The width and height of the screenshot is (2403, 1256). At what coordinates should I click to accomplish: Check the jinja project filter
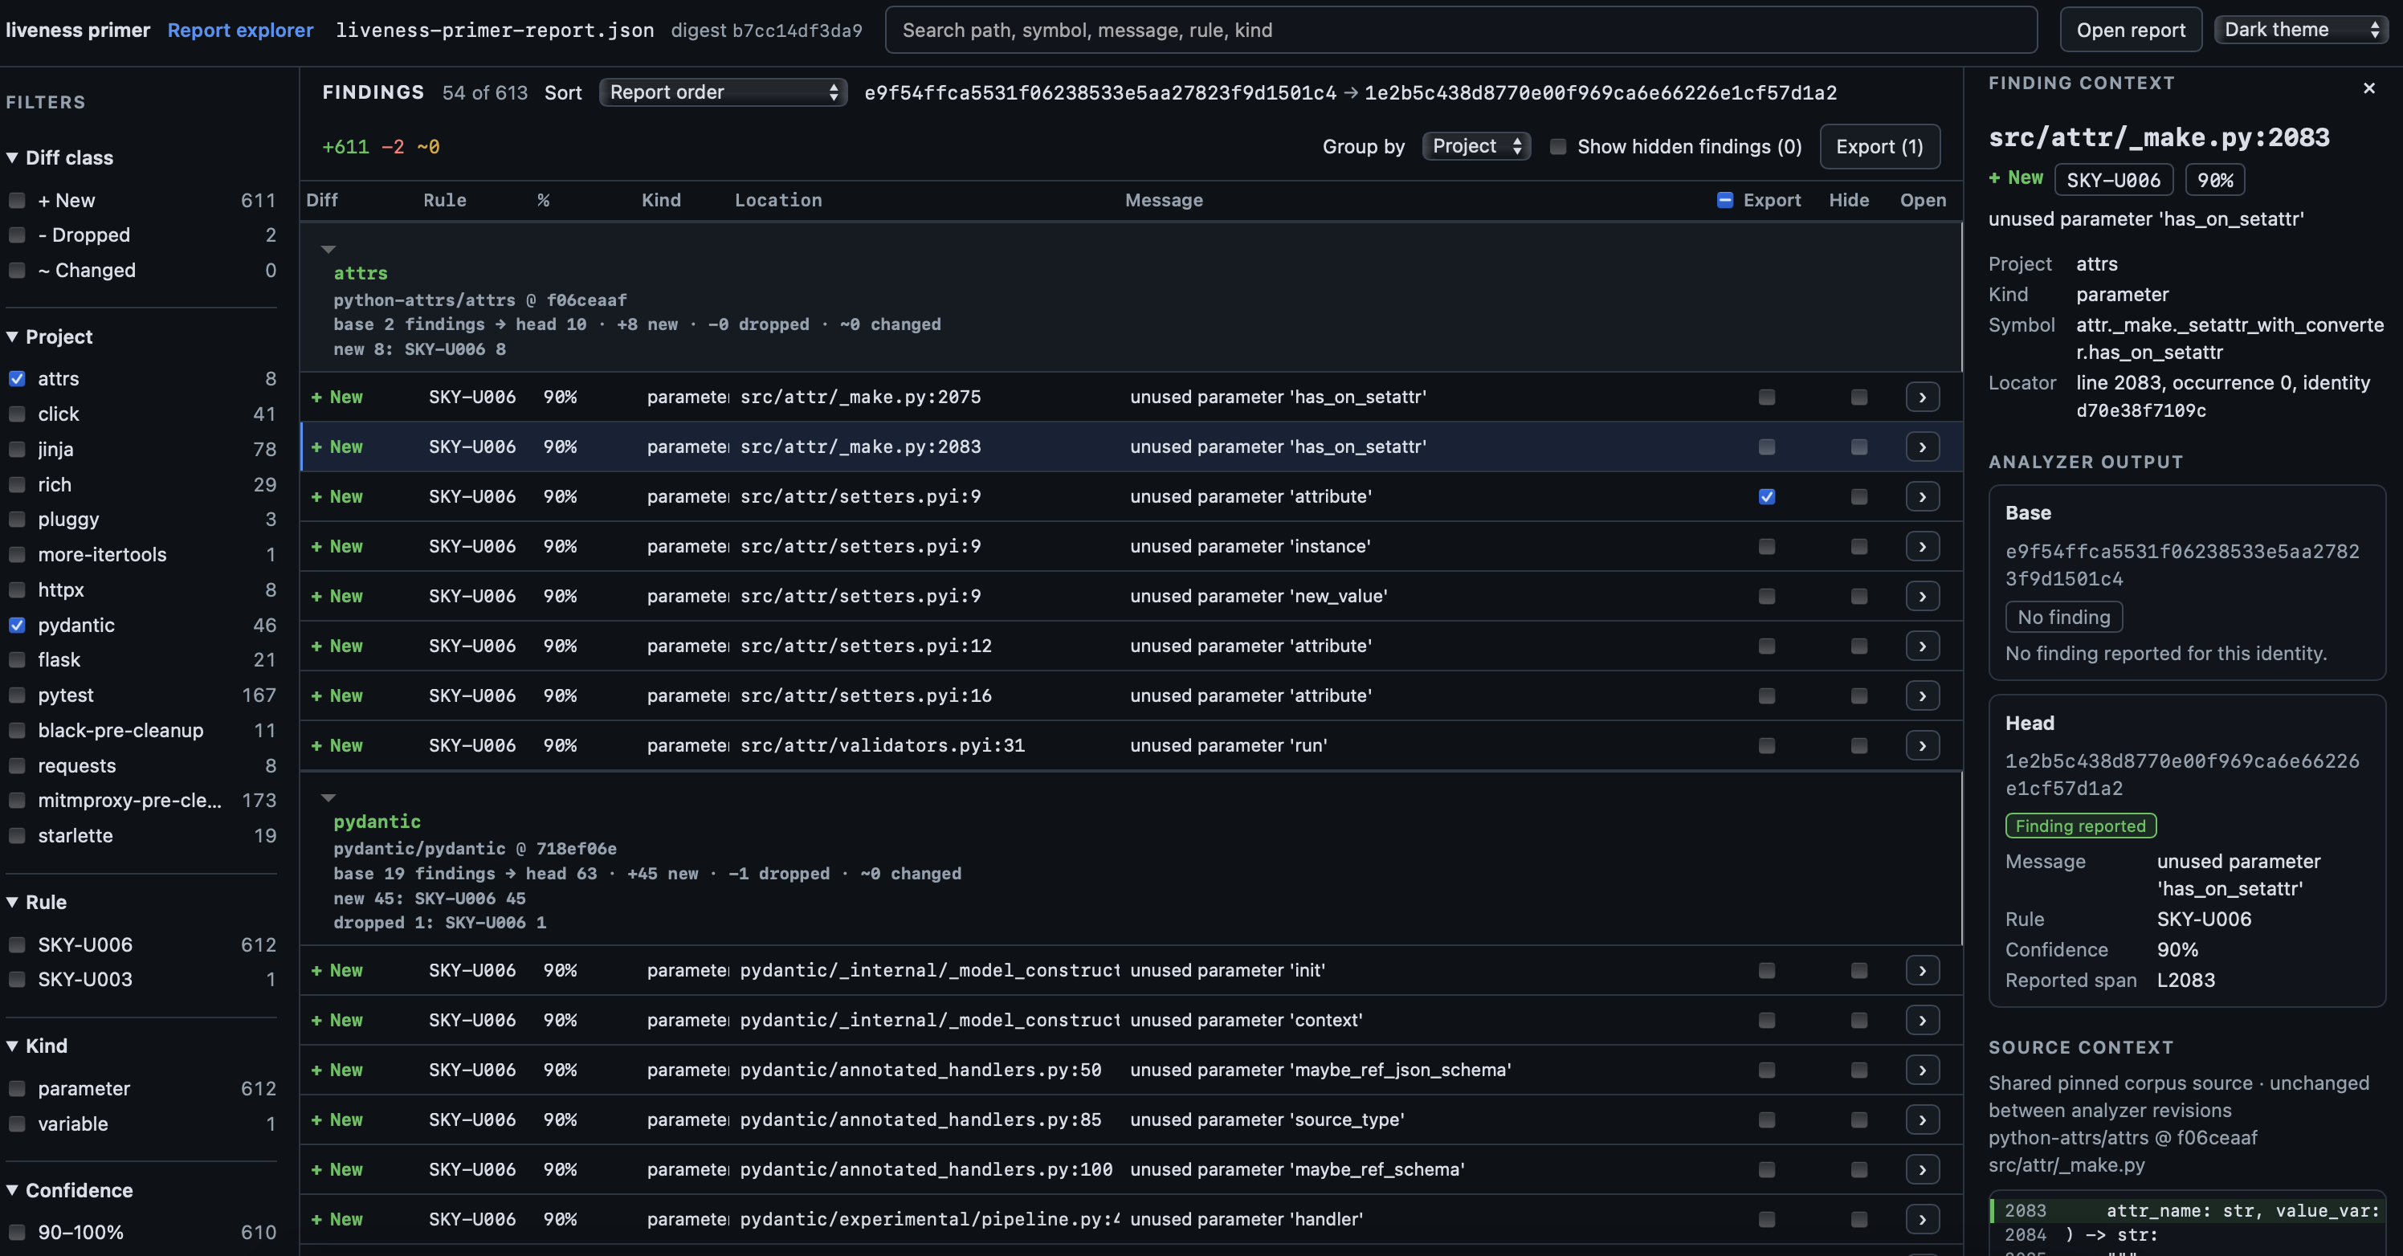pyautogui.click(x=17, y=450)
